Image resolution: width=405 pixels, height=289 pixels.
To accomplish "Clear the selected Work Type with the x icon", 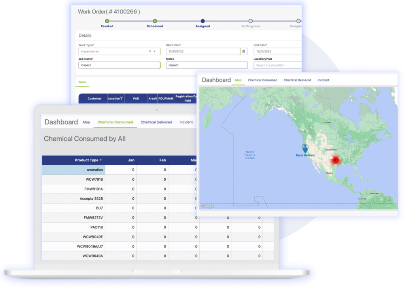I will point(150,51).
